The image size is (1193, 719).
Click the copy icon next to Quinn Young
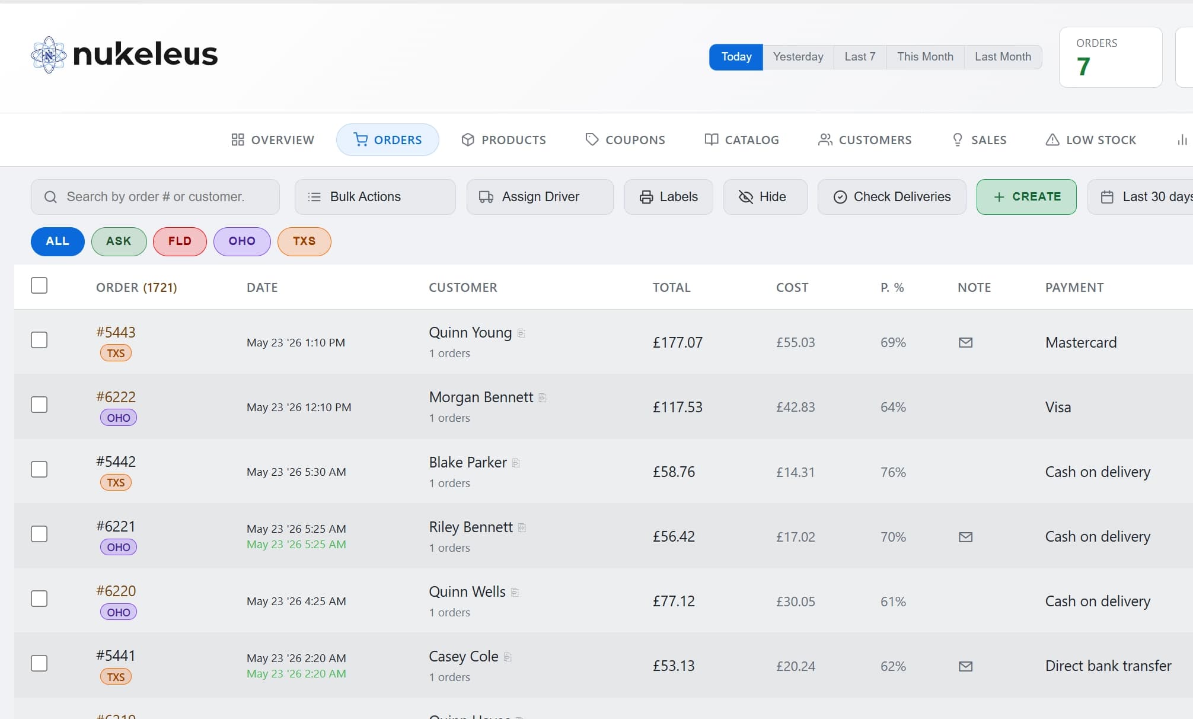(x=521, y=333)
